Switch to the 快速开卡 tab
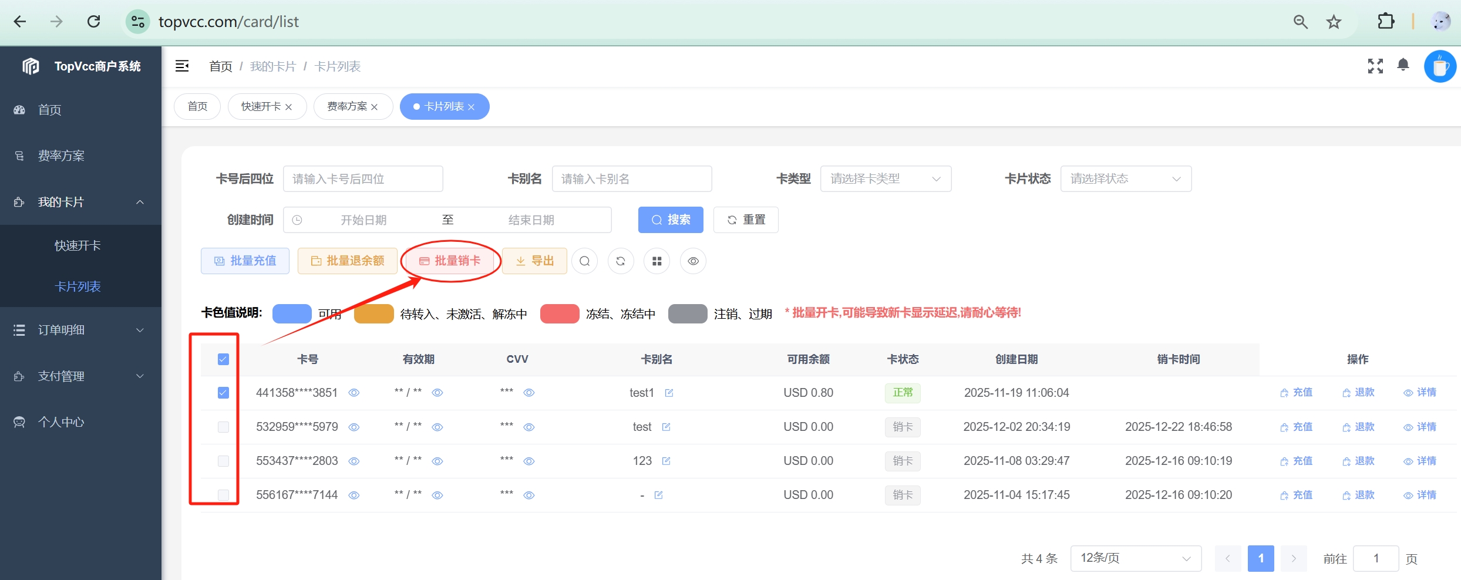This screenshot has width=1461, height=580. (261, 107)
